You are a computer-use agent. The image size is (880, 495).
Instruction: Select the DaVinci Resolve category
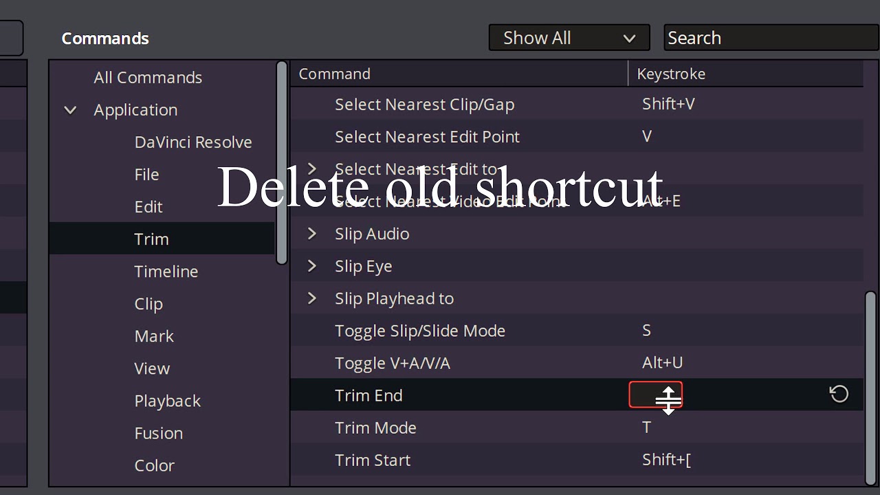(x=193, y=142)
